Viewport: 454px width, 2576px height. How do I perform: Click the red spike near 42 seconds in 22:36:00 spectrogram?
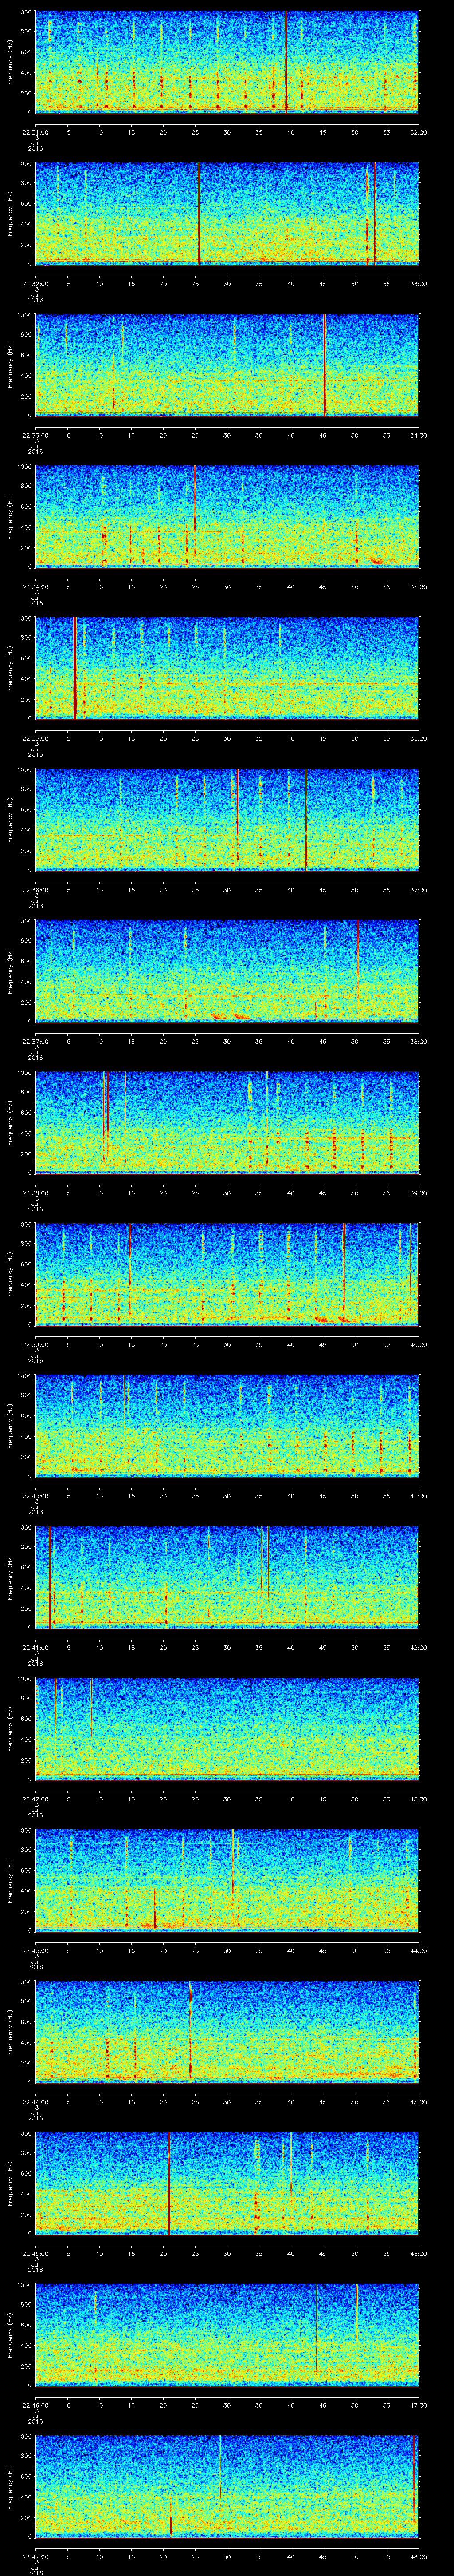(x=305, y=819)
